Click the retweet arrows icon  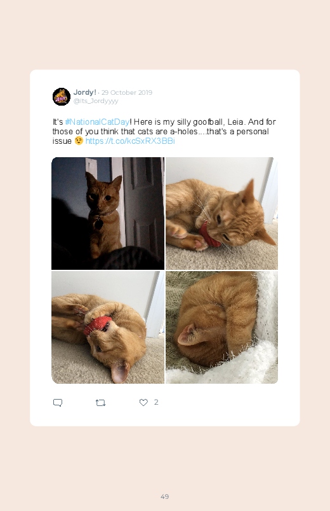click(x=100, y=403)
